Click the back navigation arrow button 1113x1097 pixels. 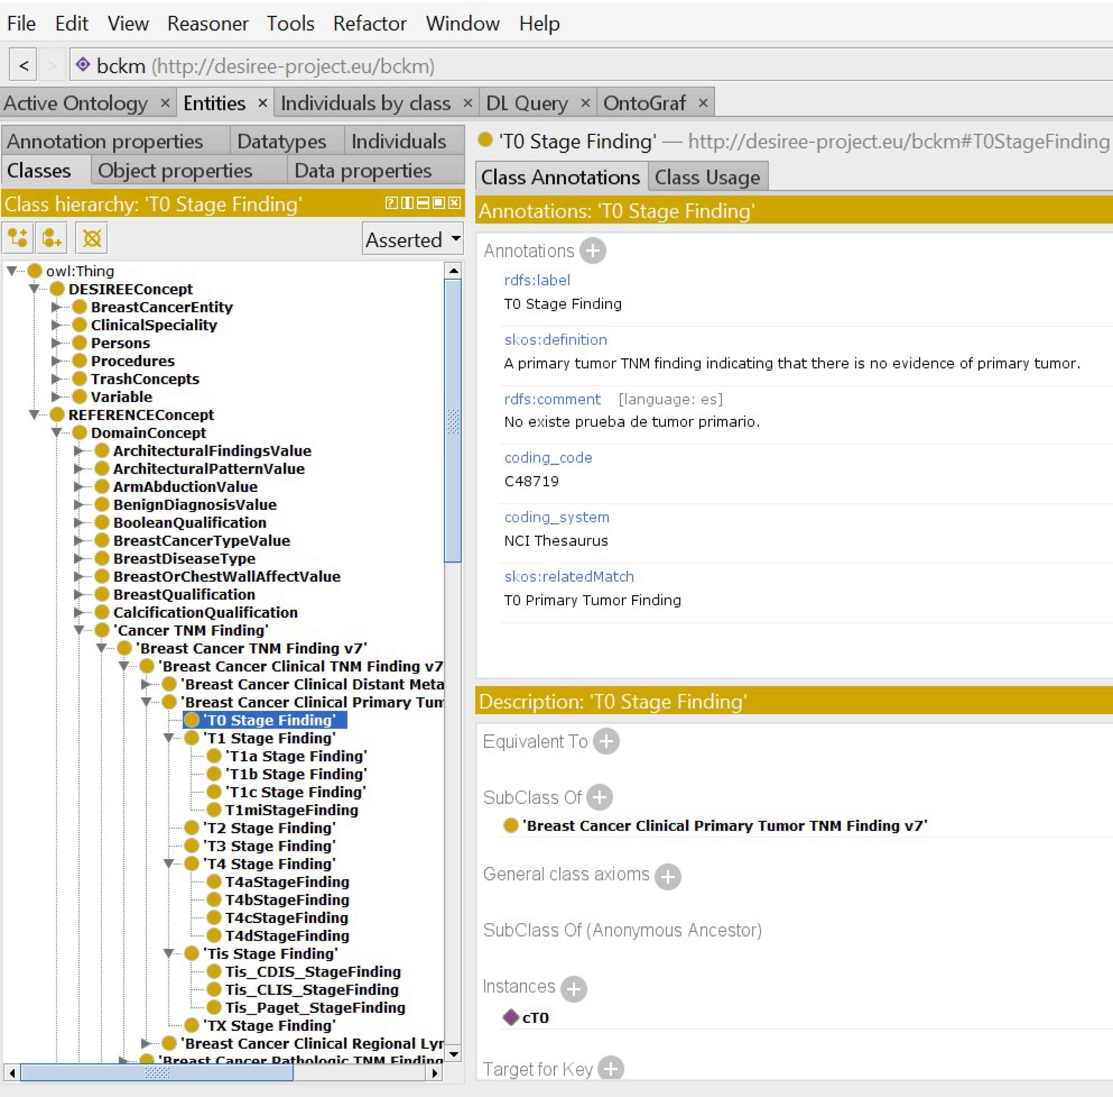tap(24, 66)
